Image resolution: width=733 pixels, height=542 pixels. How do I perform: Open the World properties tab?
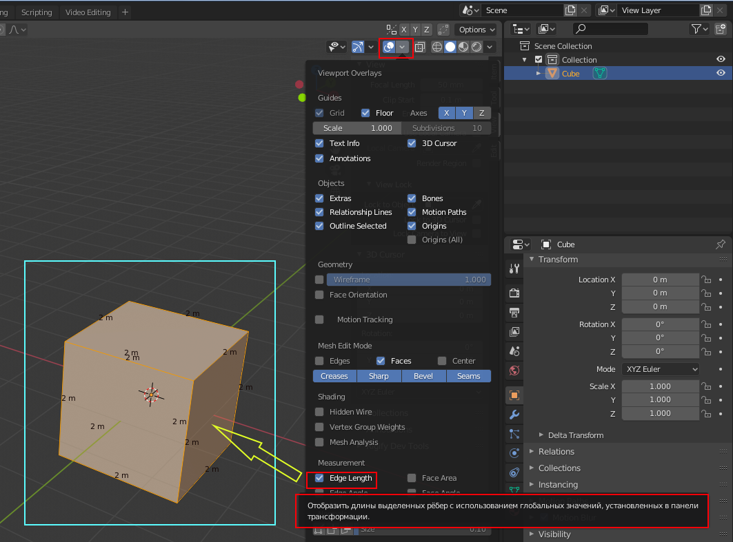514,371
